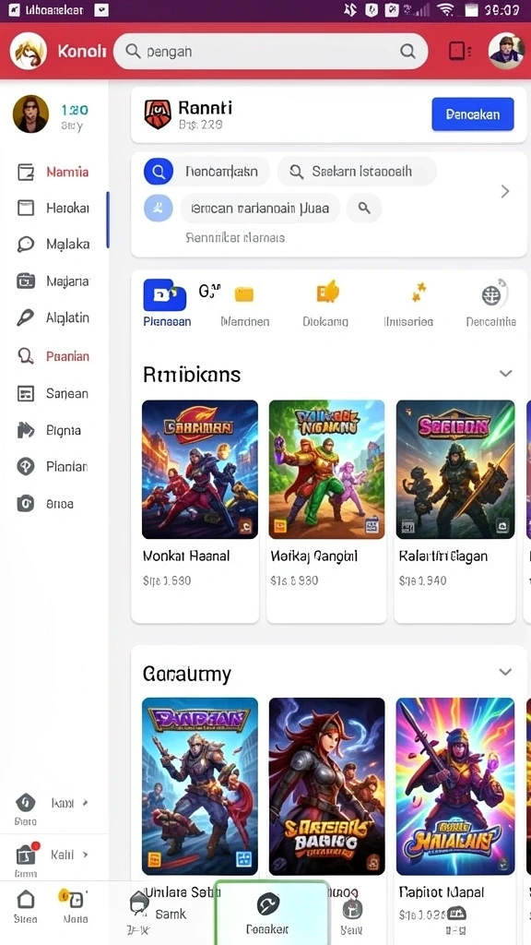The height and width of the screenshot is (945, 531).
Task: Go to Sitea home bottom tab
Action: click(25, 907)
